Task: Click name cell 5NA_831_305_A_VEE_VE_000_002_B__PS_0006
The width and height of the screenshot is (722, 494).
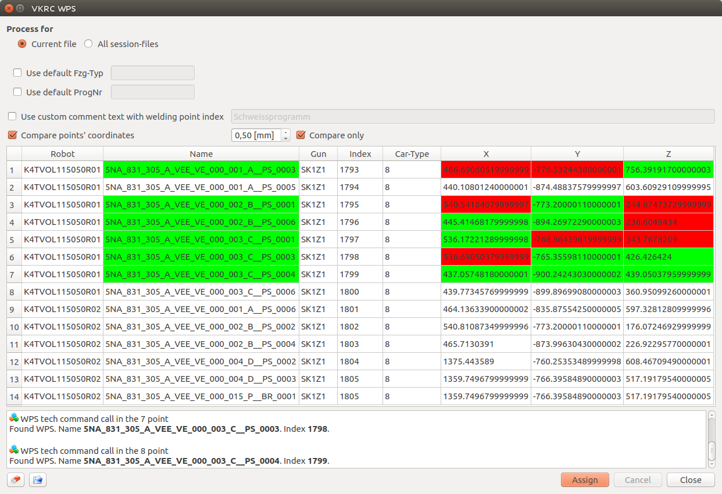Action: point(201,222)
